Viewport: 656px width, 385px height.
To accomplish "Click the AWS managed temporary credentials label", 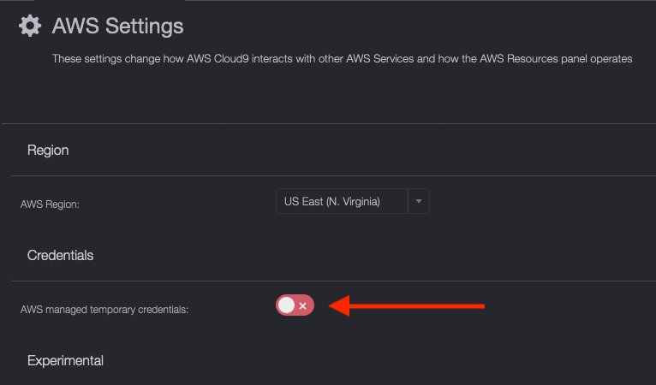I will [x=104, y=310].
